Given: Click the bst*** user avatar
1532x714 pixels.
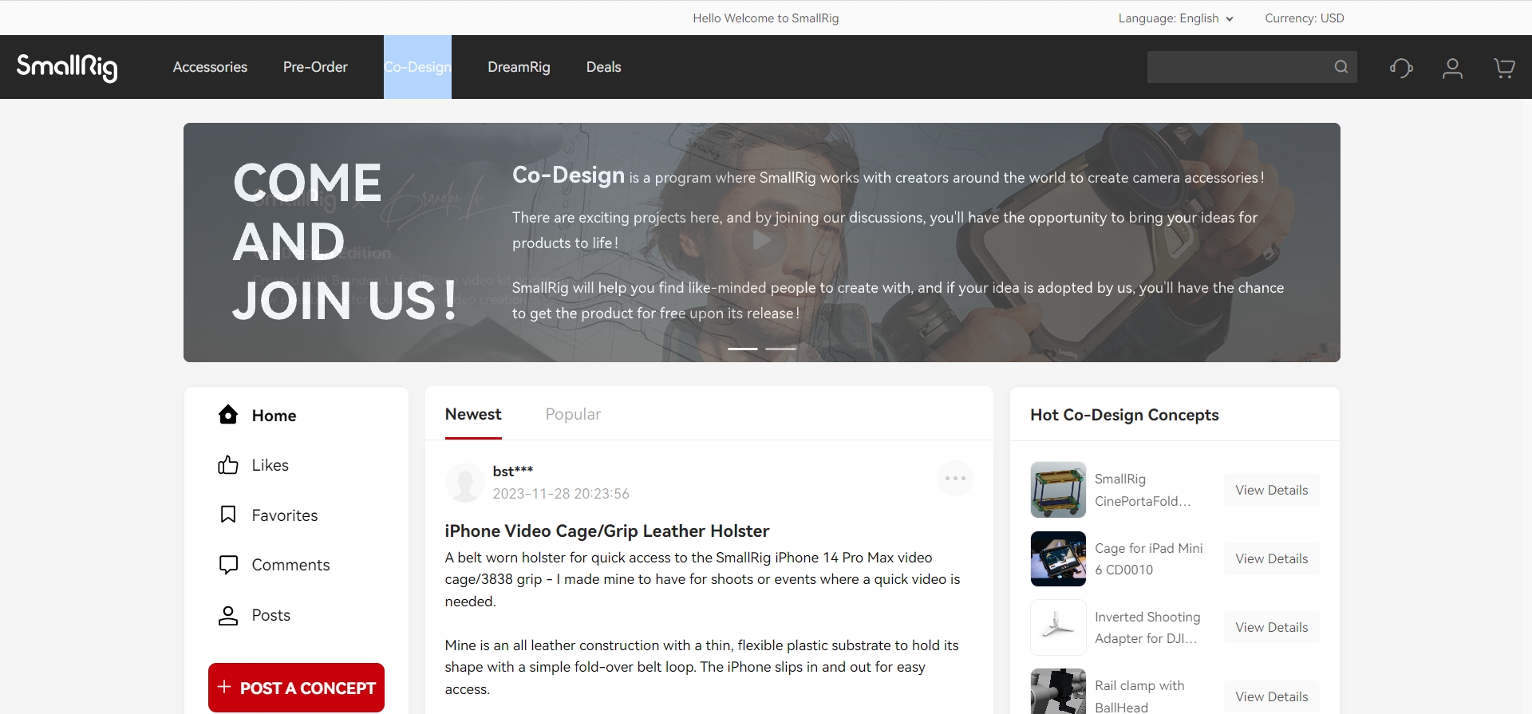Looking at the screenshot, I should [464, 483].
